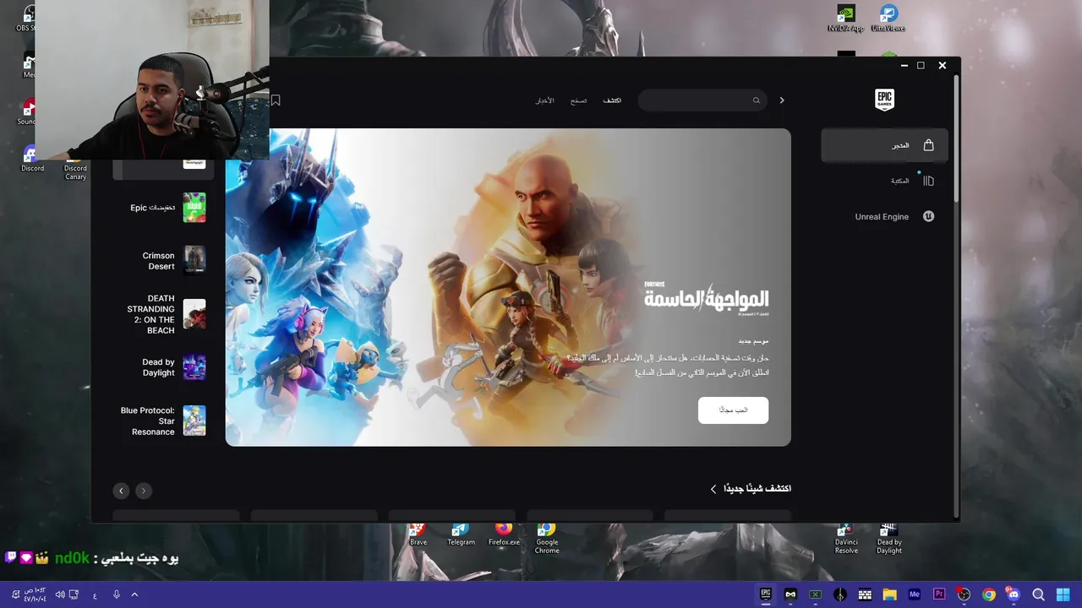Screen dimensions: 1082x608
Task: Open the wishlist bookmark icon
Action: click(276, 100)
